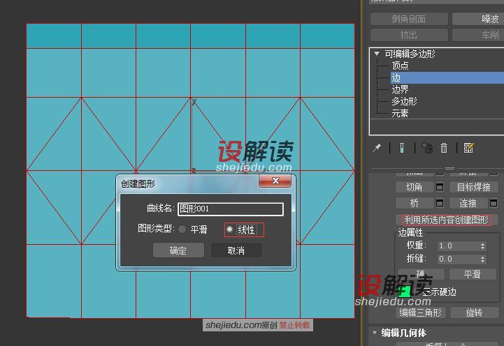Click the 权重 value field
Image resolution: width=504 pixels, height=346 pixels.
click(x=459, y=246)
